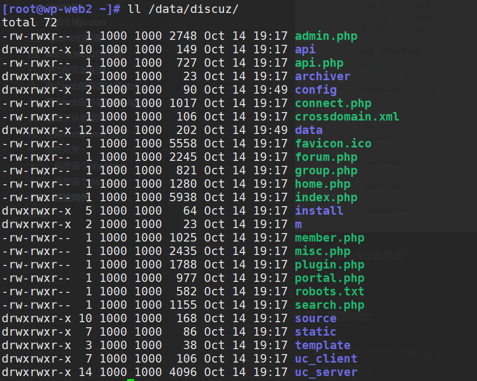Image resolution: width=477 pixels, height=381 pixels.
Task: Click the permissions drwxrwxr-x on install row
Action: [36, 211]
